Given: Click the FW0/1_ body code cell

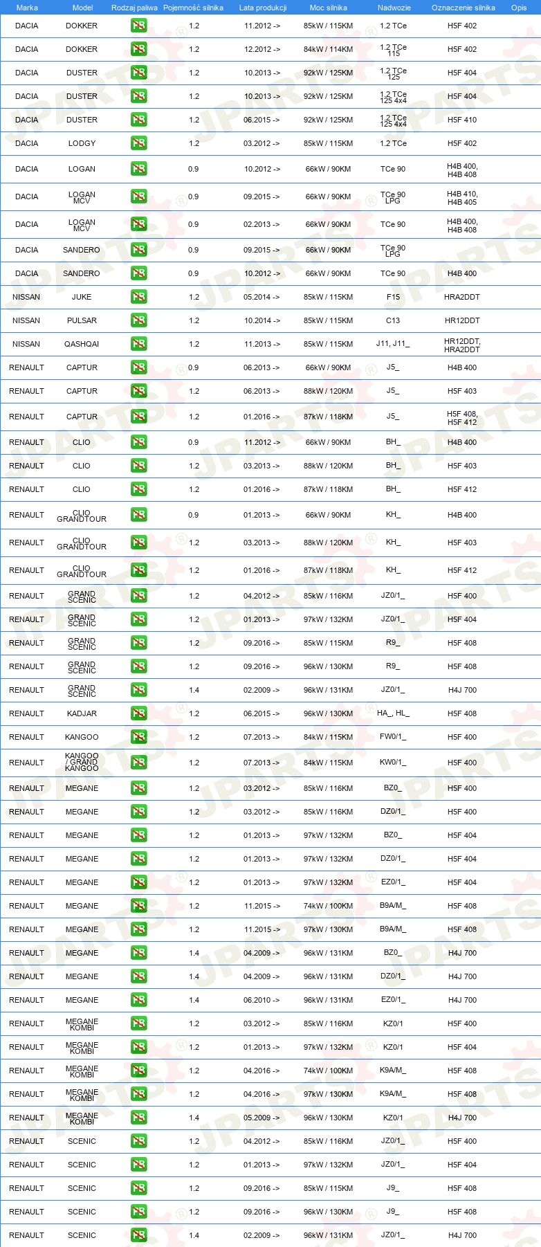Looking at the screenshot, I should point(393,737).
